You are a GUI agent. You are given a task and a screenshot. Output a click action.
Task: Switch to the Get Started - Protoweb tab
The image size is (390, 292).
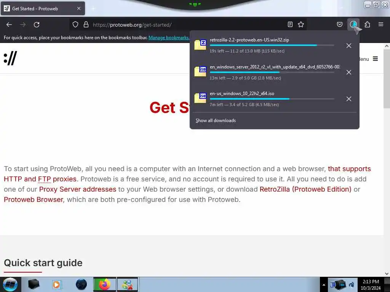pos(43,8)
